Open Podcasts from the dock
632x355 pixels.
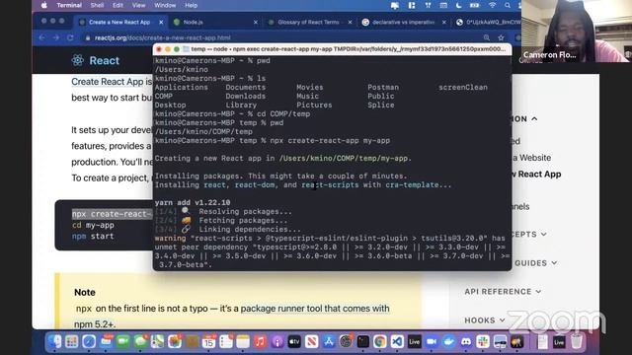coord(277,342)
